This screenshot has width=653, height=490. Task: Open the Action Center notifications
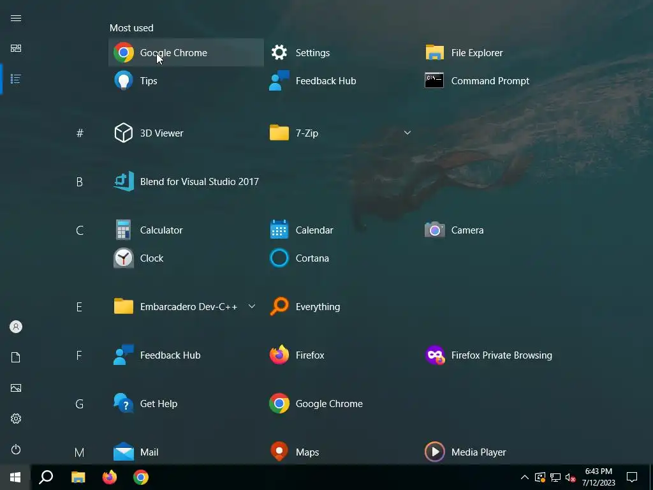point(632,477)
